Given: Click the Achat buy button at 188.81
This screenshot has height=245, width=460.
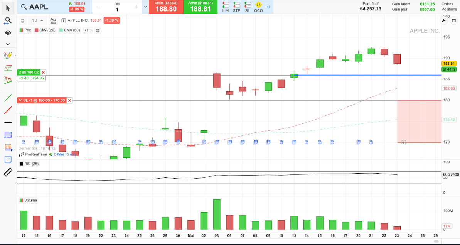Looking at the screenshot, I should coord(201,7).
